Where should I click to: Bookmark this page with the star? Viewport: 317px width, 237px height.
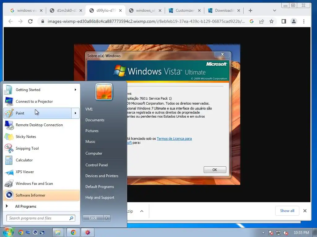pos(271,21)
